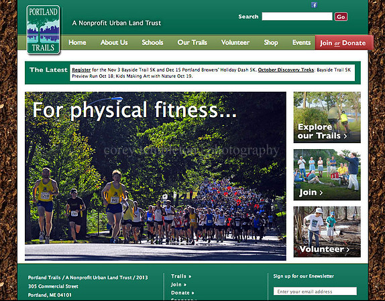Click inside the Search text box
The image size is (385, 301).
point(297,17)
